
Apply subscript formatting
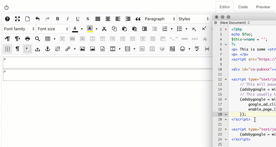(194, 29)
